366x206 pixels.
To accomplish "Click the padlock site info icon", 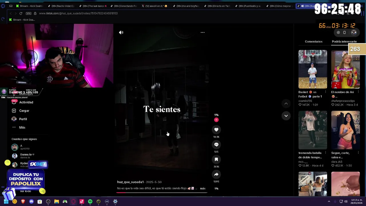I will (x=35, y=13).
